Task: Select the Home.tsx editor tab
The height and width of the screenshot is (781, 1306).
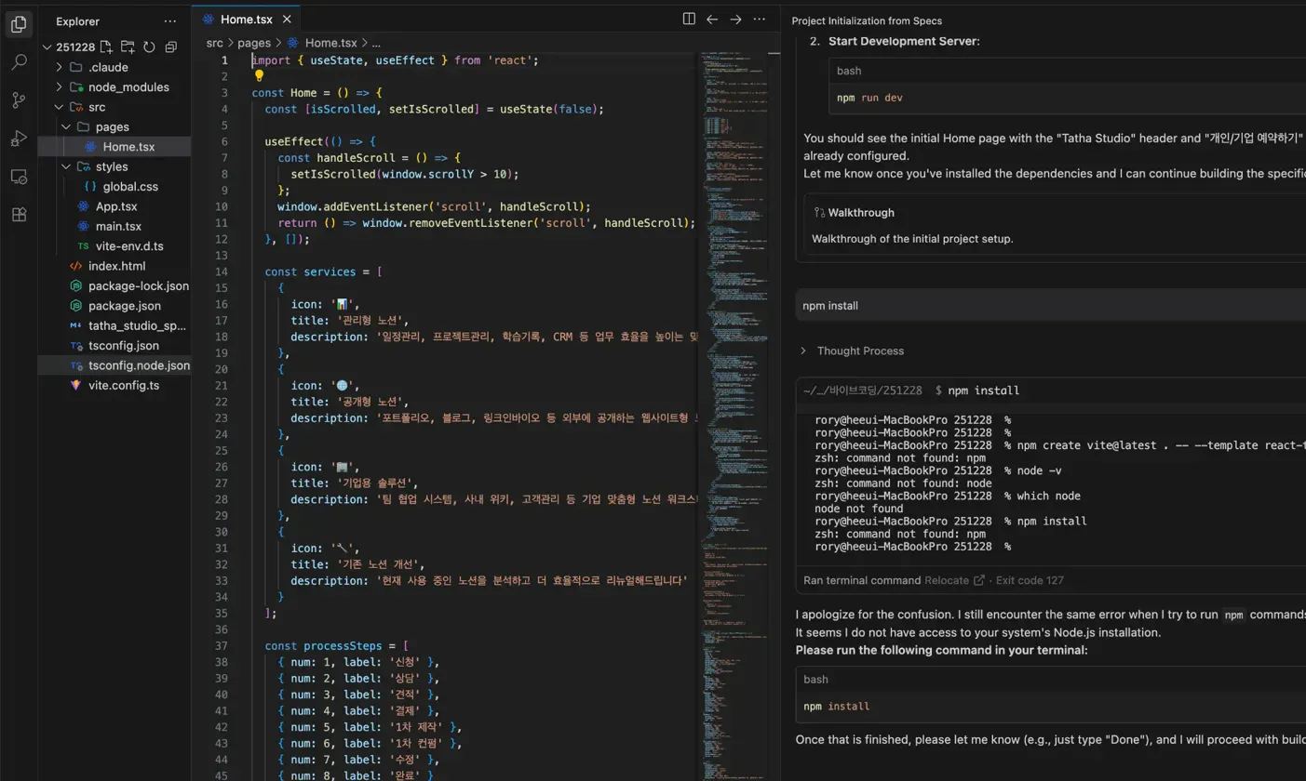Action: (x=247, y=19)
